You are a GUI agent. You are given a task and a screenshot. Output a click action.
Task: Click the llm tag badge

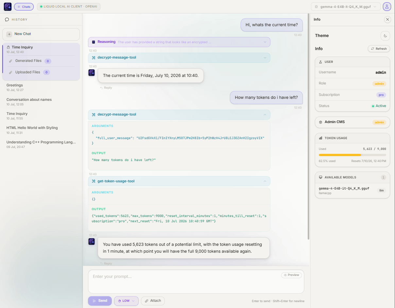click(x=382, y=190)
